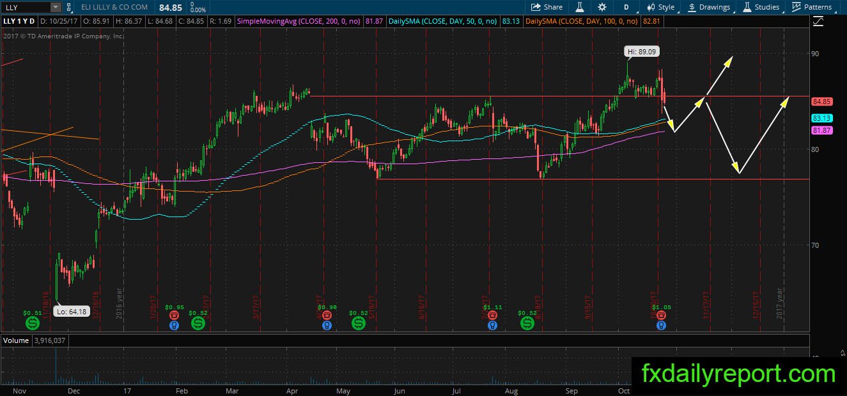This screenshot has width=847, height=396.
Task: Click the $0.52 dividend icon near August
Action: (x=527, y=323)
